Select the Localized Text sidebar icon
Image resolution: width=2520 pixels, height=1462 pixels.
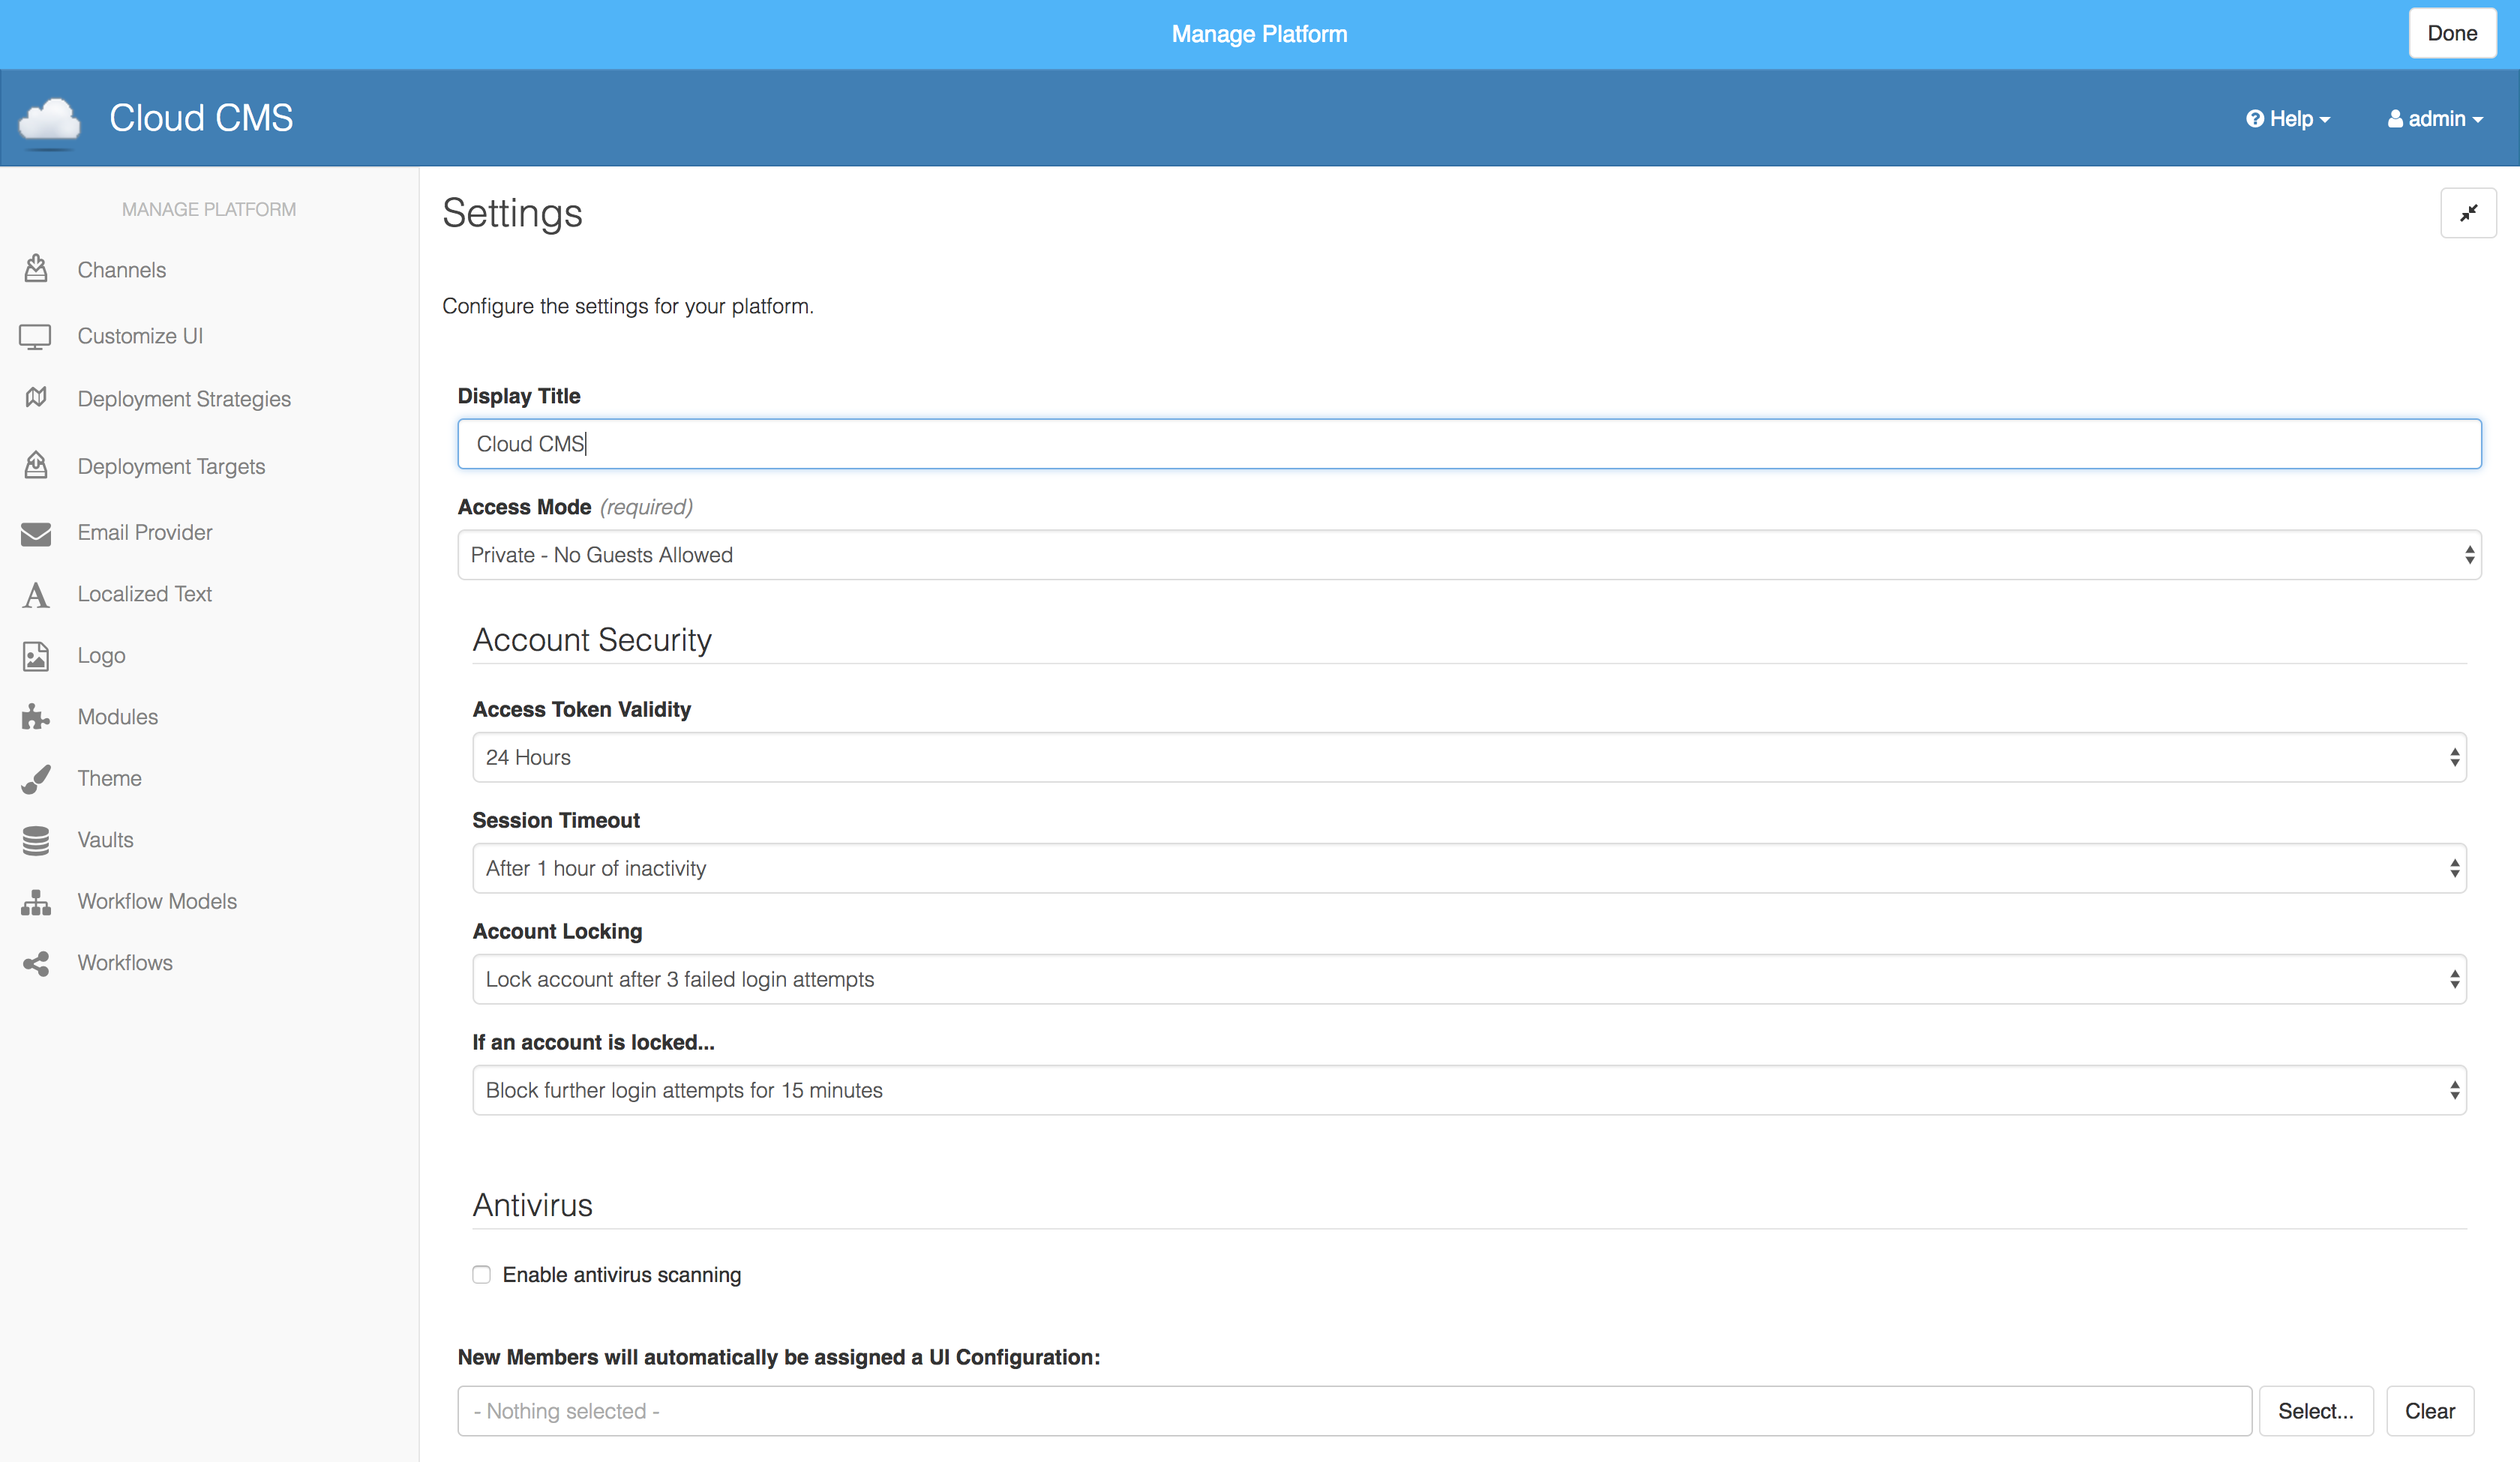pos(36,594)
